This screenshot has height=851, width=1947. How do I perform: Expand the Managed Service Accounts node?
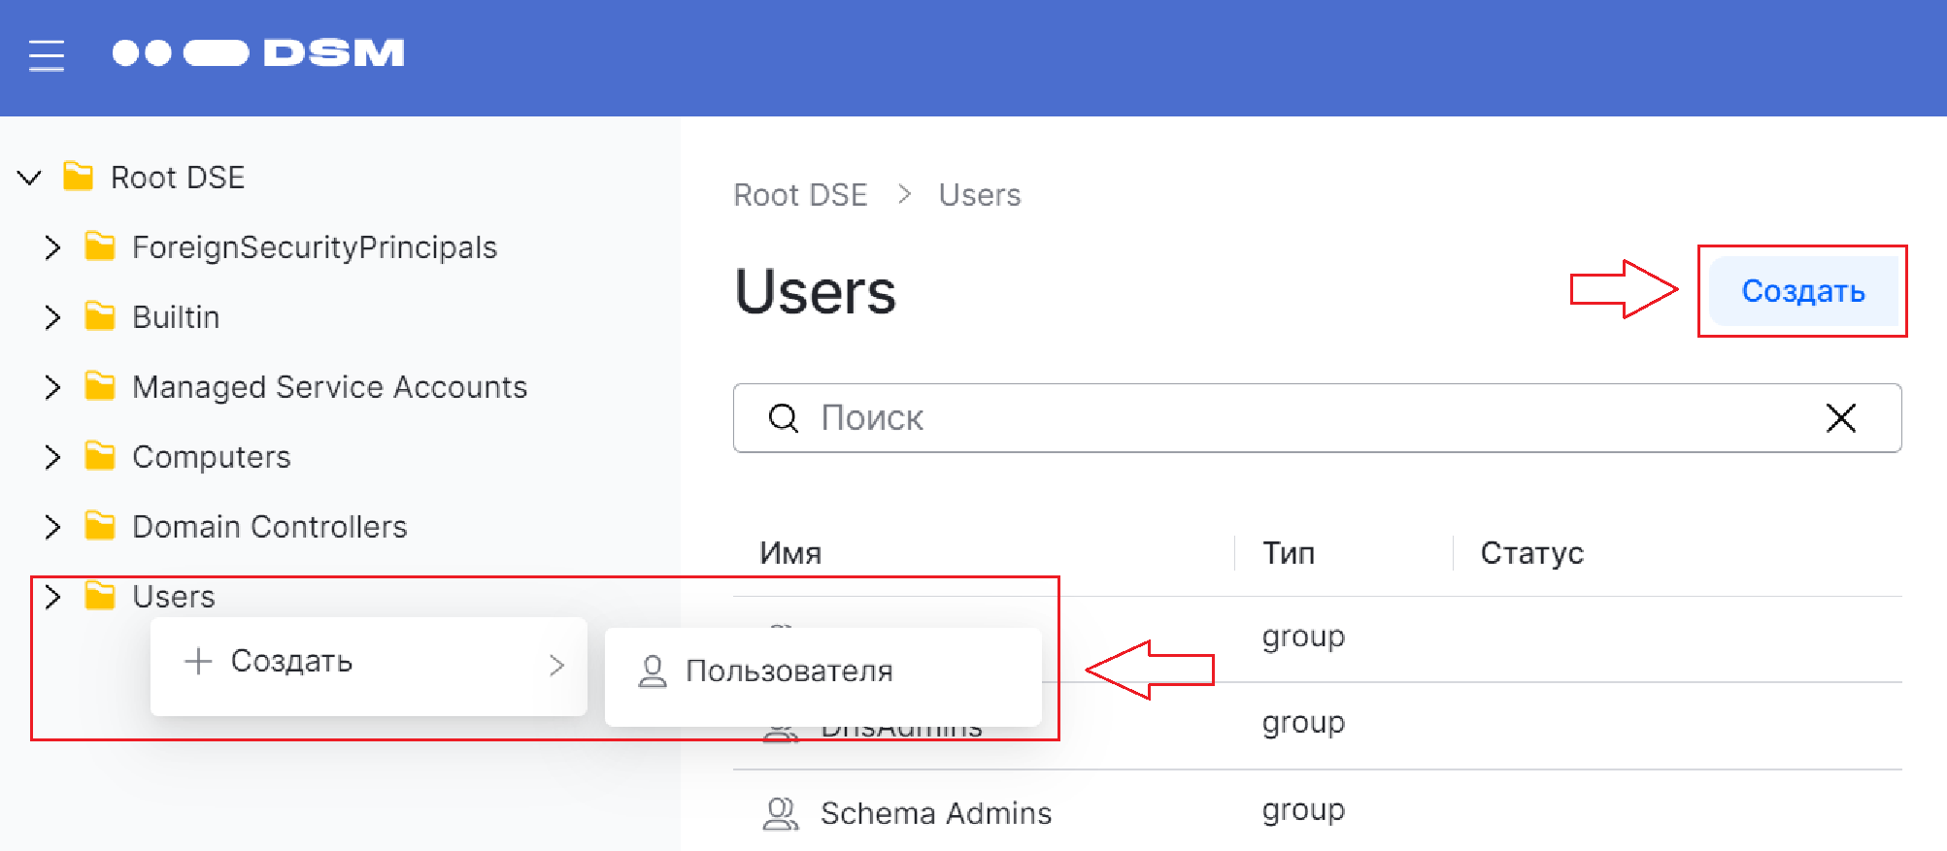coord(52,387)
